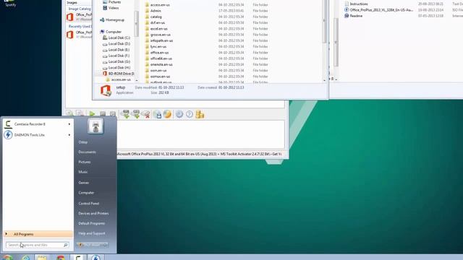The width and height of the screenshot is (463, 260).
Task: Select Computer in Explorer navigation pane
Action: click(111, 32)
